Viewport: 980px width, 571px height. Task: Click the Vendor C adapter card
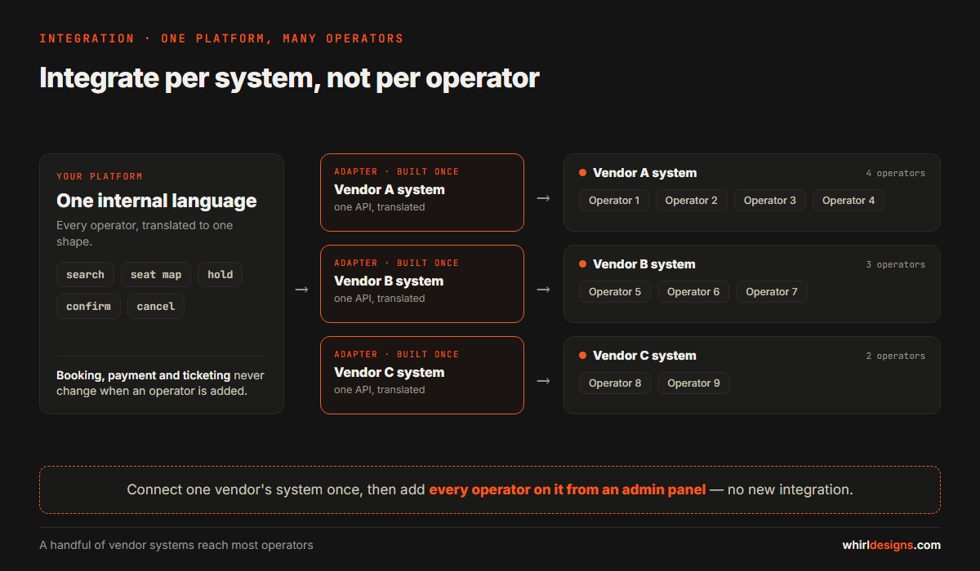[x=422, y=375]
